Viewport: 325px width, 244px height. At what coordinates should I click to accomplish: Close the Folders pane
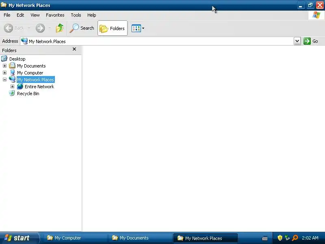tap(74, 49)
